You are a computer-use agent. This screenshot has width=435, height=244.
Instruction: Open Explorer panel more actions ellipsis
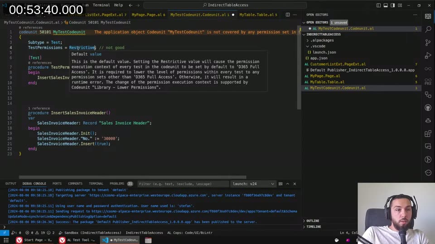point(415,14)
